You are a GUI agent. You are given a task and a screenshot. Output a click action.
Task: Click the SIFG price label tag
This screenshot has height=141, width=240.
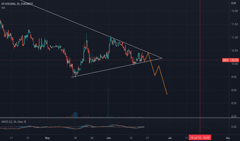point(226,60)
